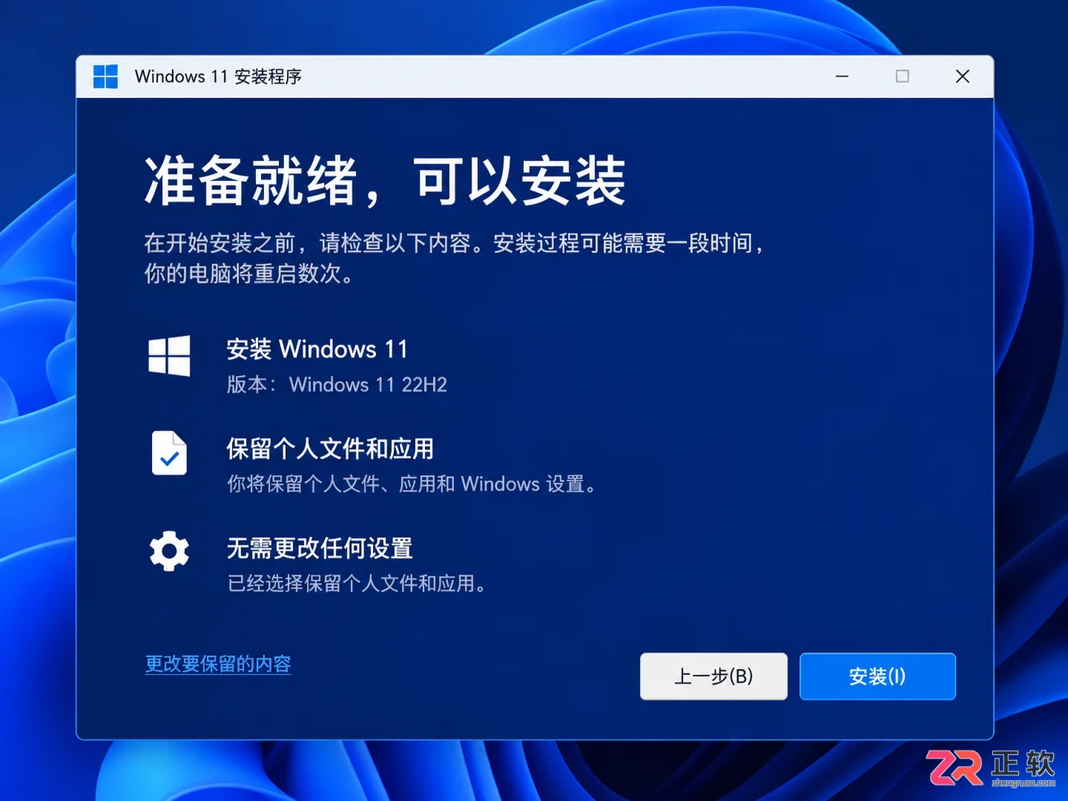Close the Windows 11 安装程序 window
The height and width of the screenshot is (801, 1068).
(963, 76)
